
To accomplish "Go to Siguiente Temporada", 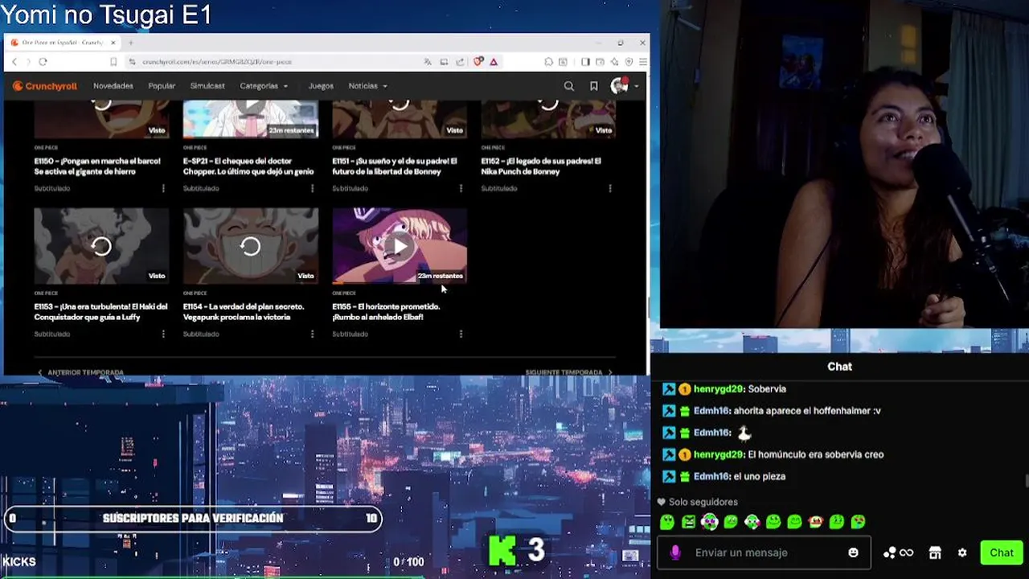I will [569, 372].
